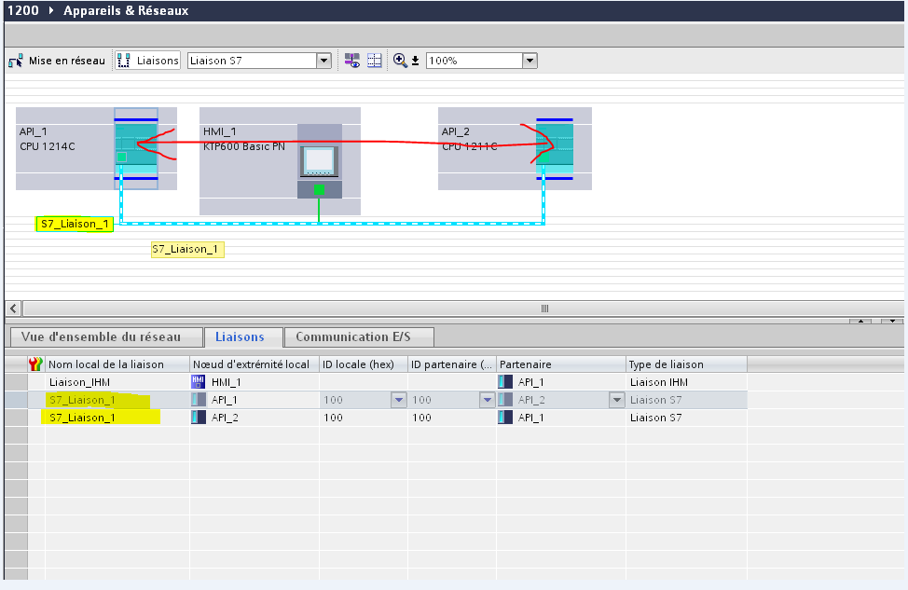The width and height of the screenshot is (908, 590).
Task: Select the HMI_1 KTP600 panel icon
Action: [x=319, y=160]
